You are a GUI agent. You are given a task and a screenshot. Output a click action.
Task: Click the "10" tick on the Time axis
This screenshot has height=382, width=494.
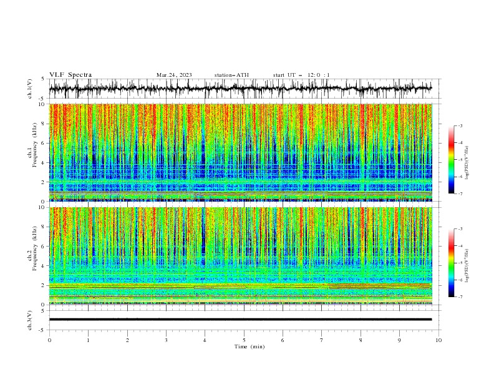[438, 340]
